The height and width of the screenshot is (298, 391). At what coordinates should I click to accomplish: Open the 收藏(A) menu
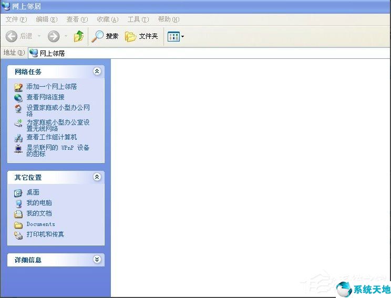tap(108, 19)
